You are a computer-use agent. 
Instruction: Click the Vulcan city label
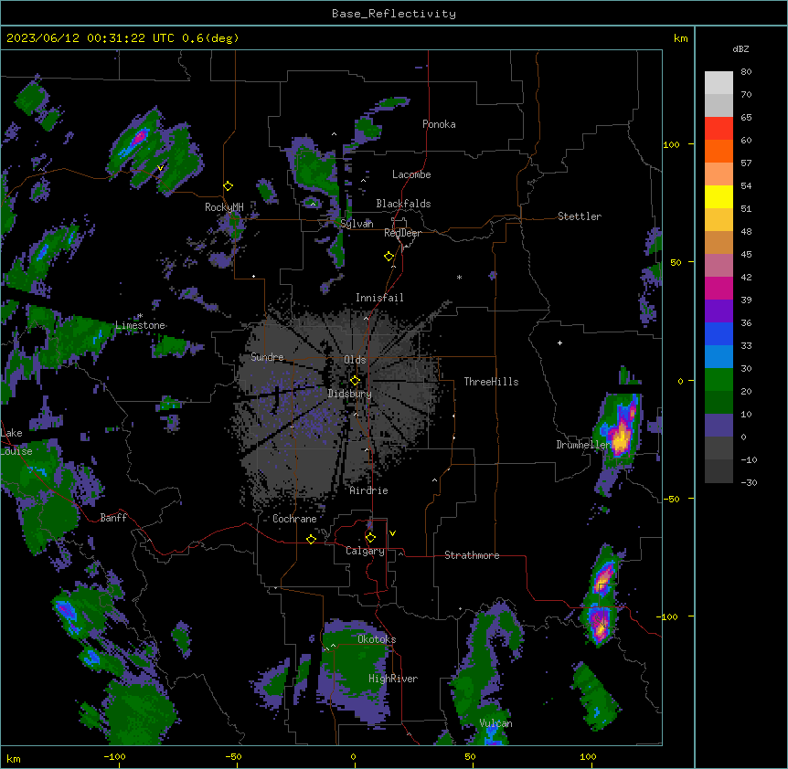tap(496, 723)
